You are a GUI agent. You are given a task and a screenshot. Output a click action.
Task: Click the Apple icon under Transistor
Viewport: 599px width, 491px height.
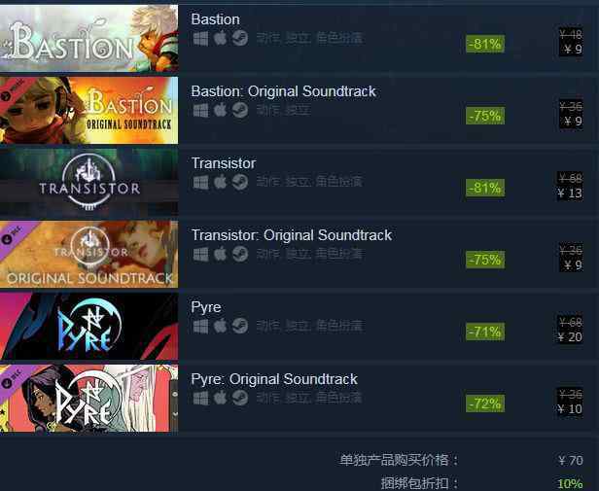(221, 182)
